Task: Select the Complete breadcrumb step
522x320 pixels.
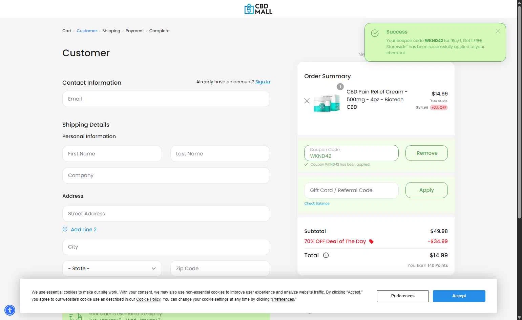Action: point(159,31)
